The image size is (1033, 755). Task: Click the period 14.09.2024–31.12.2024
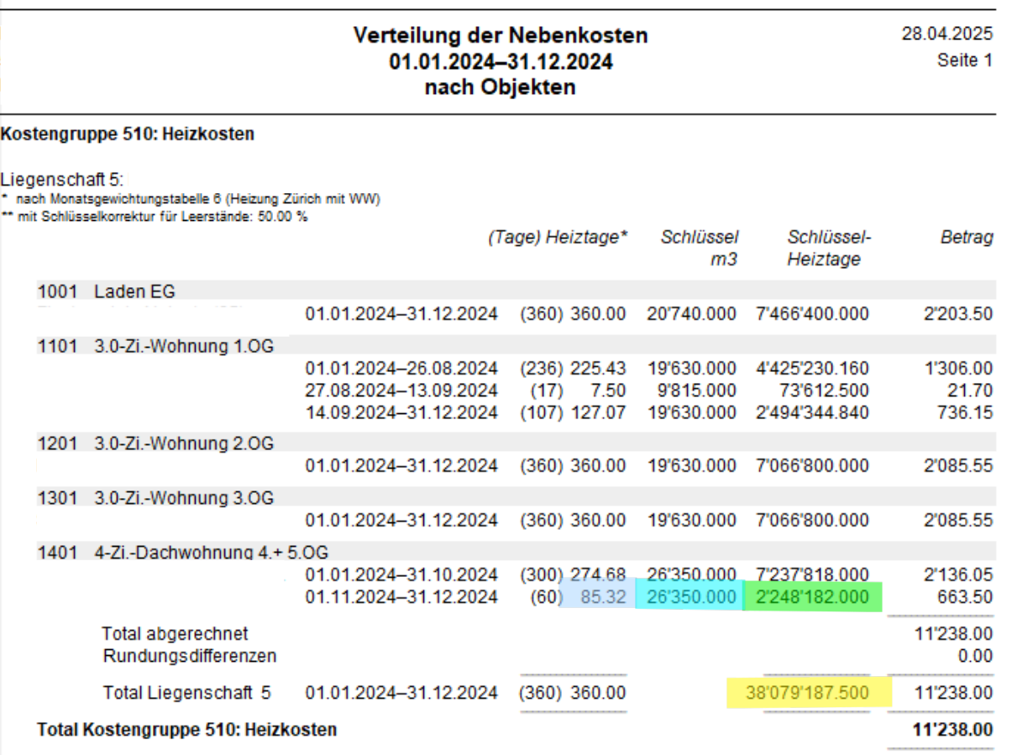[401, 412]
